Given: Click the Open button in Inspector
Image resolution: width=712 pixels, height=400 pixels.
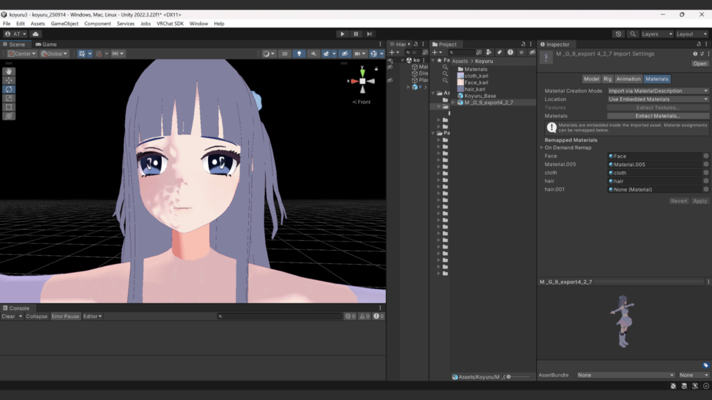Looking at the screenshot, I should pyautogui.click(x=699, y=64).
